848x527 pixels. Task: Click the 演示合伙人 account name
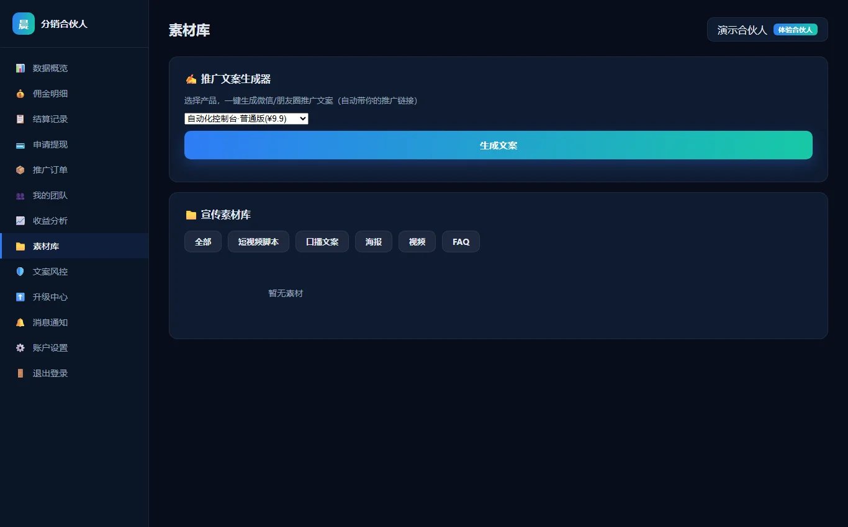point(742,30)
